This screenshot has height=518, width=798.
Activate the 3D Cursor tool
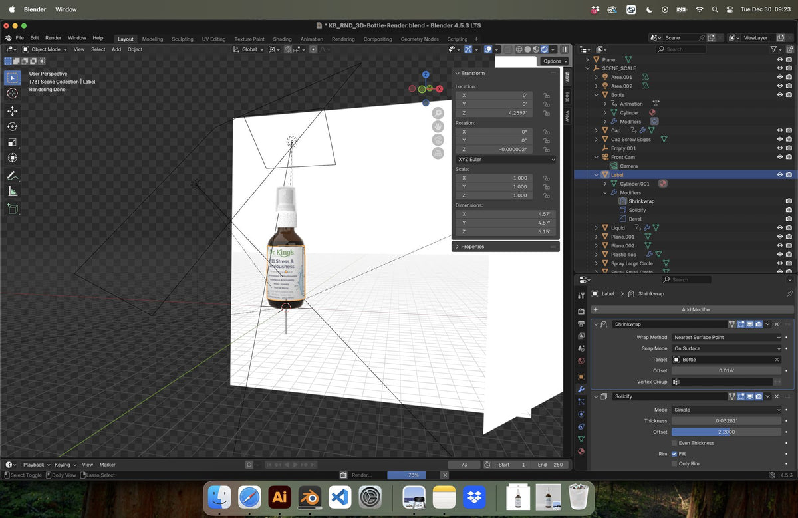click(12, 93)
